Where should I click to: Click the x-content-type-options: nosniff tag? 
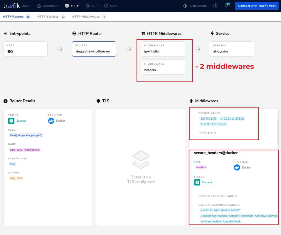coord(220,210)
